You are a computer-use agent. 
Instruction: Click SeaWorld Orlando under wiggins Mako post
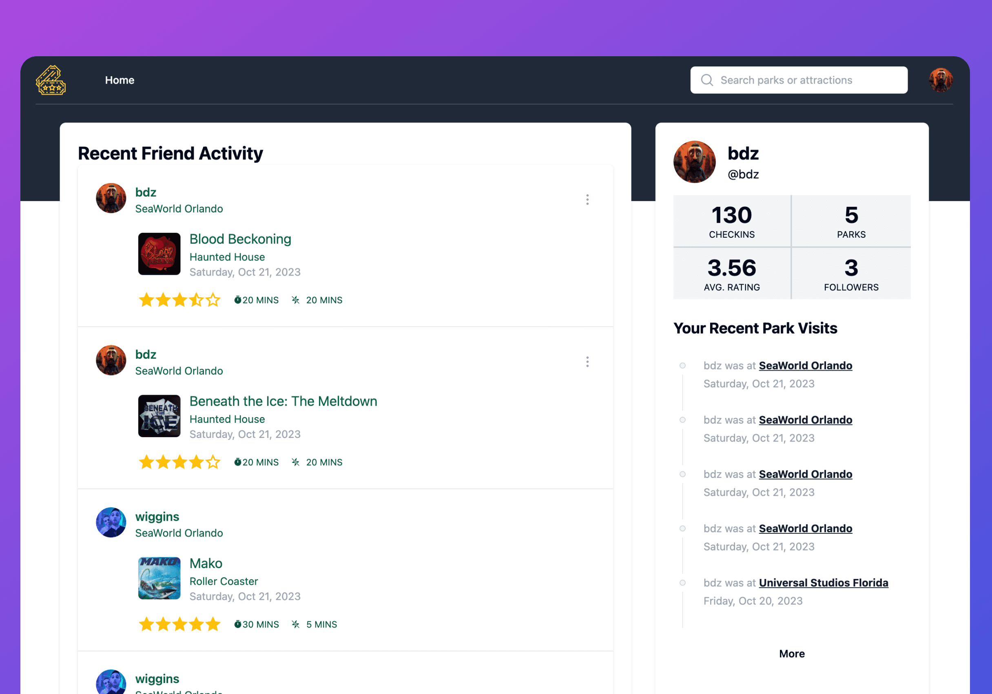(x=179, y=533)
